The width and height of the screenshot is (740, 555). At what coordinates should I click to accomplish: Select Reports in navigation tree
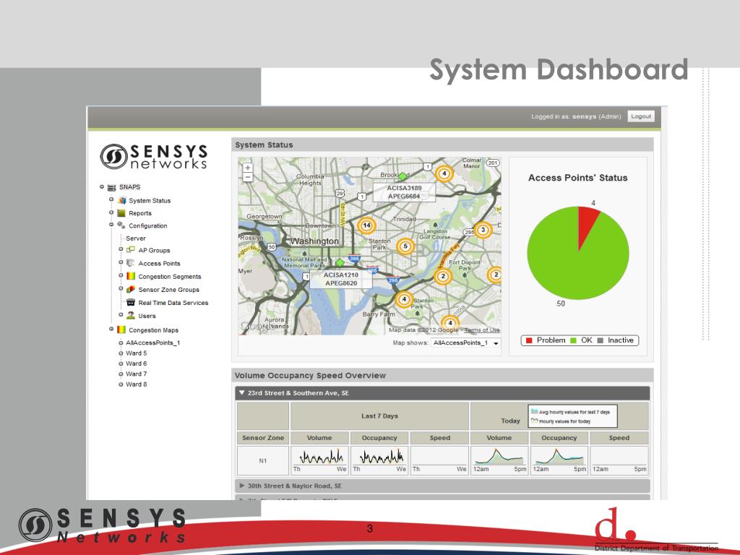(140, 213)
